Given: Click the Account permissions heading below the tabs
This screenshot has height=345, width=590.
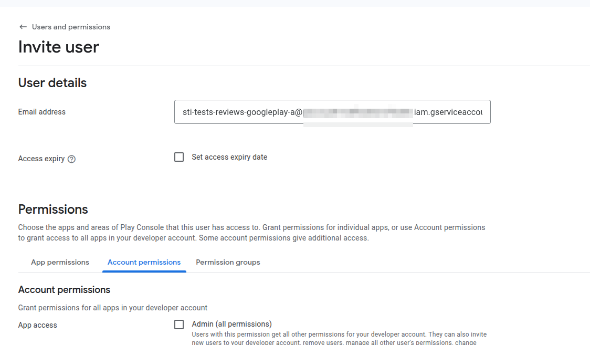Looking at the screenshot, I should click(x=64, y=290).
